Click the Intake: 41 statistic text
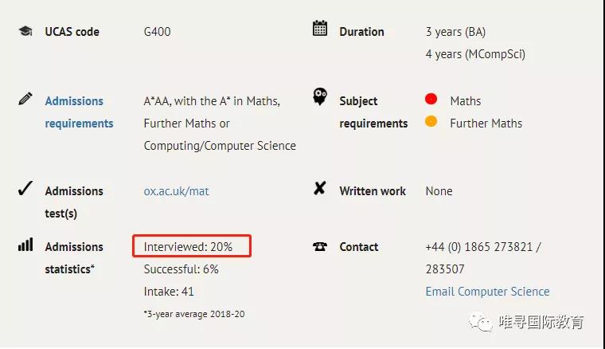This screenshot has width=605, height=349. (169, 291)
